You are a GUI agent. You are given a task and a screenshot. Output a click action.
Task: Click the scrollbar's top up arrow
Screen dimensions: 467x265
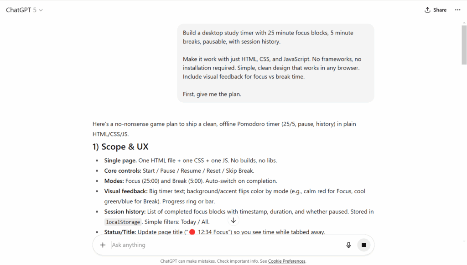tap(464, 23)
